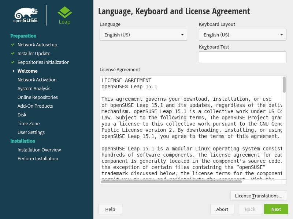Click the arrow marker beside Welcome

13,71
